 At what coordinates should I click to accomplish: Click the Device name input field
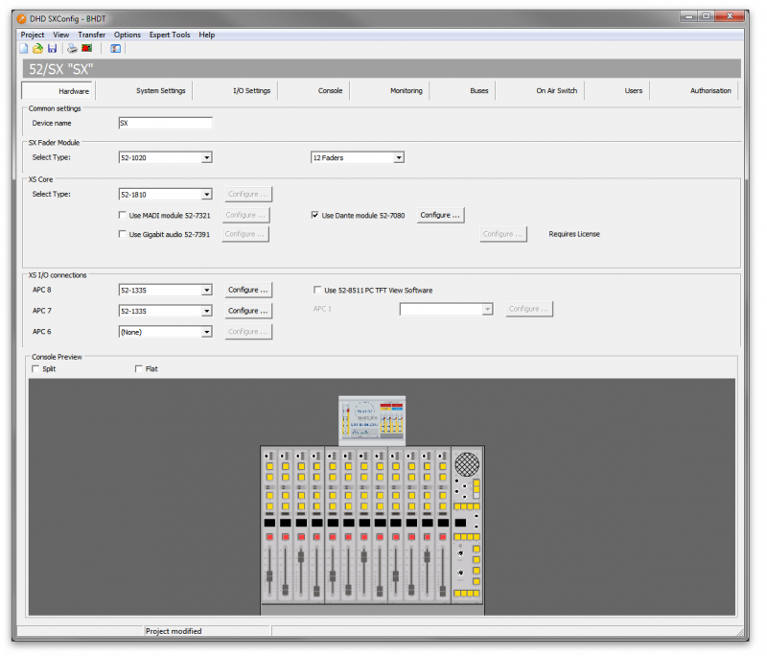(165, 123)
